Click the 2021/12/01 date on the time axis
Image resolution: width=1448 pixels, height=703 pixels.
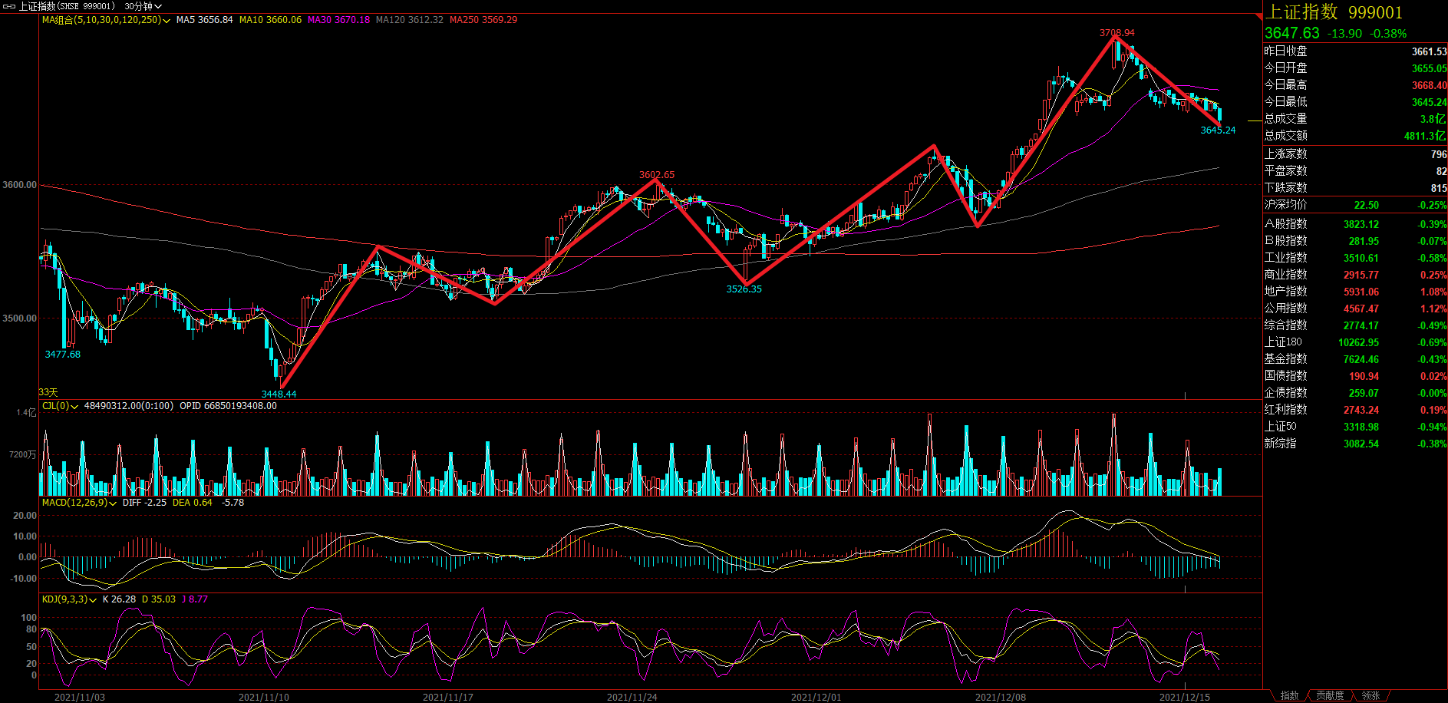(x=816, y=697)
